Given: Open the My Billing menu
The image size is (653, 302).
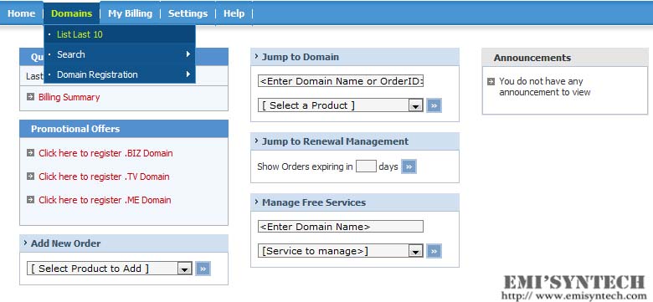Looking at the screenshot, I should pyautogui.click(x=130, y=13).
